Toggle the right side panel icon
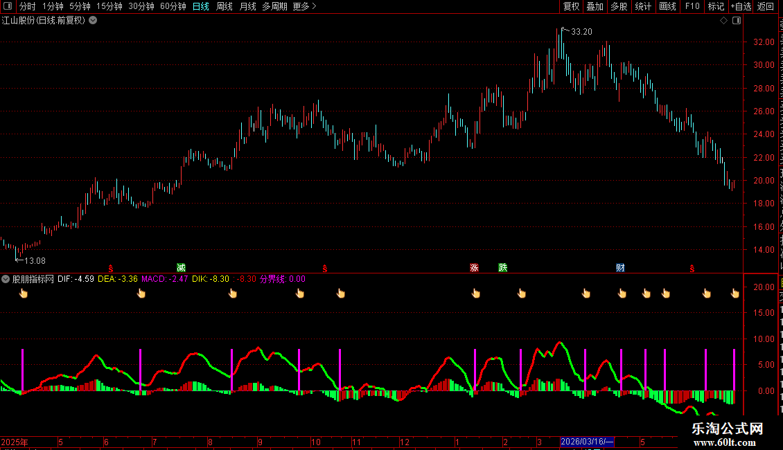Screen dimensions: 783x450 737,21
